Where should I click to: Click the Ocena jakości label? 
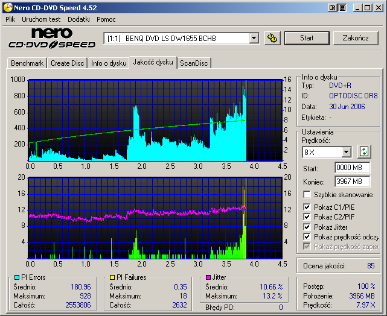click(x=324, y=266)
